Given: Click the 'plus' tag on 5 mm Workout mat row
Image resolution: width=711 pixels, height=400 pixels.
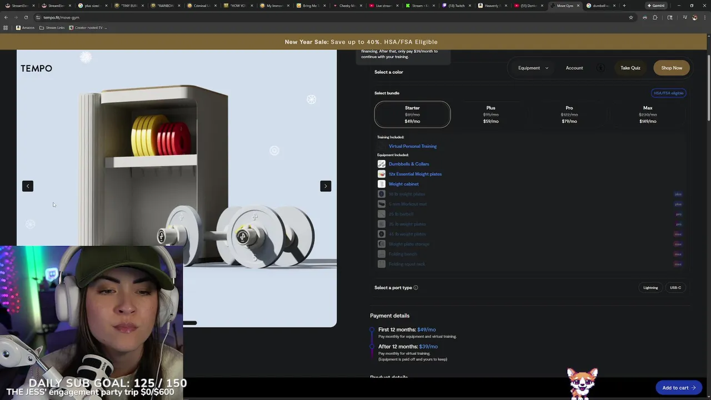Looking at the screenshot, I should pos(678,204).
